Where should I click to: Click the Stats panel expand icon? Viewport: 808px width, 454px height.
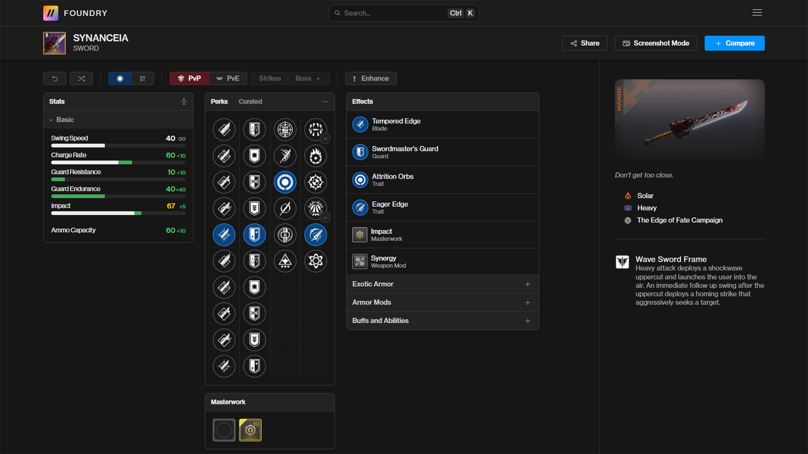[184, 102]
